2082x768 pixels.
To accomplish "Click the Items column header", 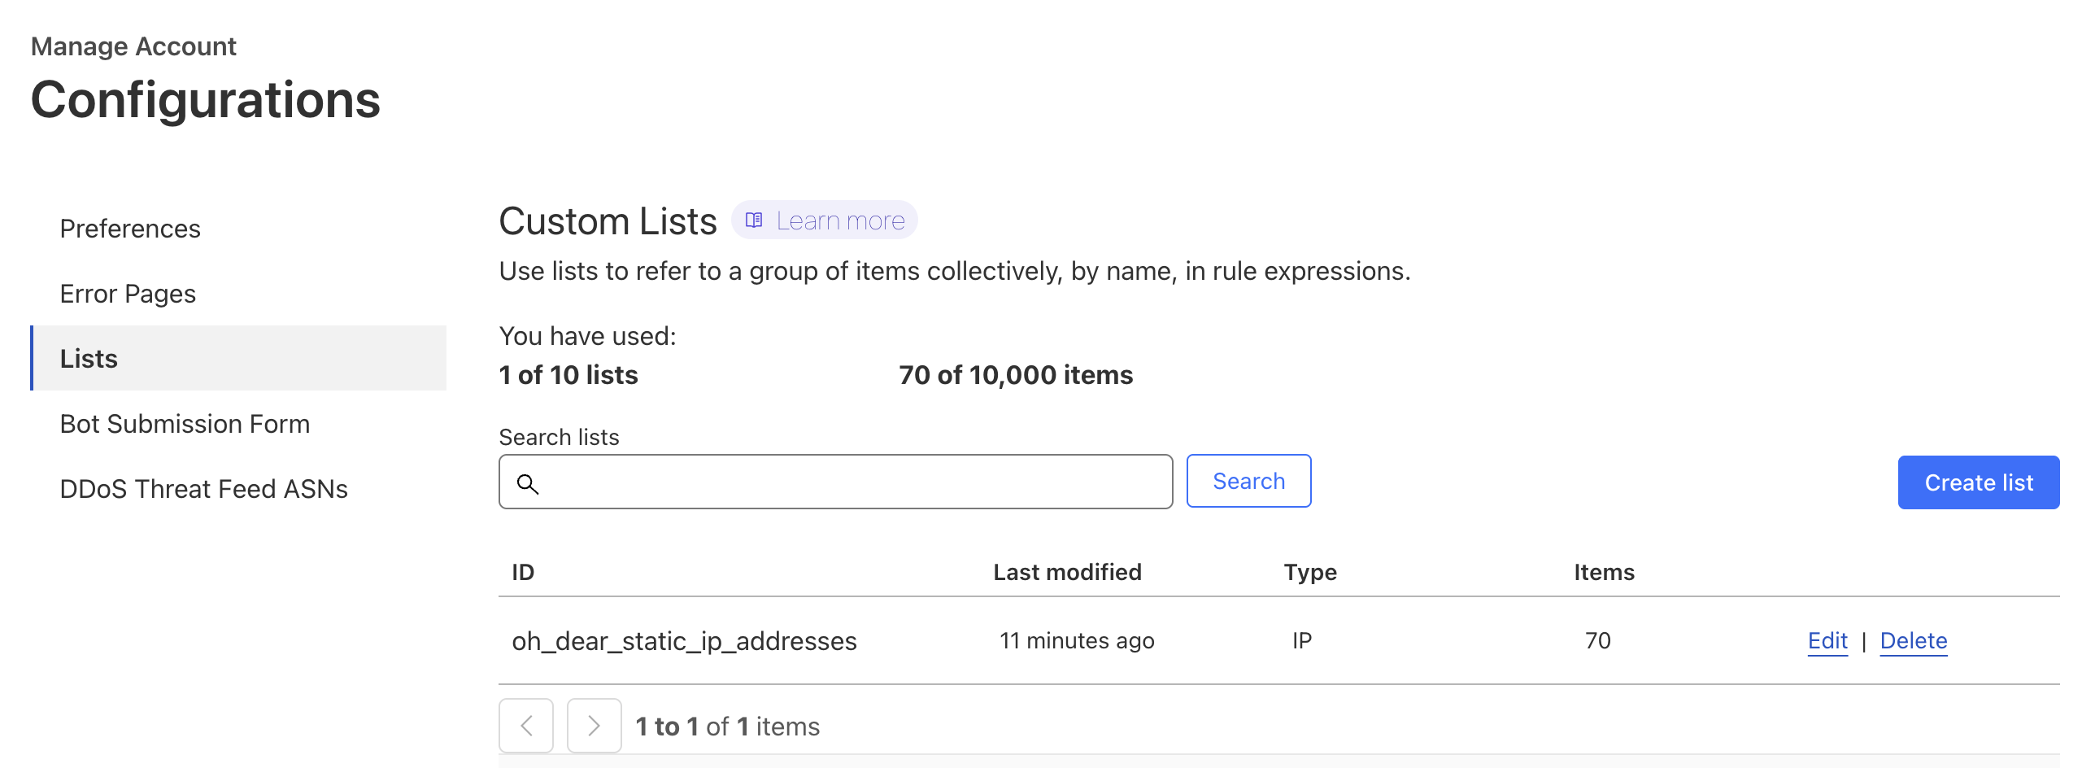I will 1603,573.
